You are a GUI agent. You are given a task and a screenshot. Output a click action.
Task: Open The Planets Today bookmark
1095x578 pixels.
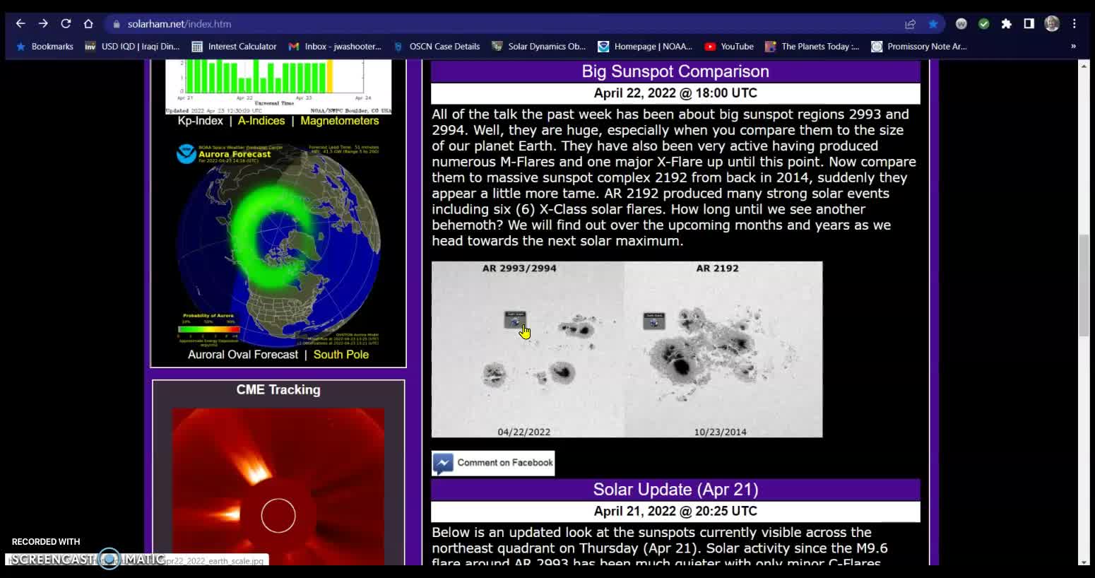coord(812,47)
